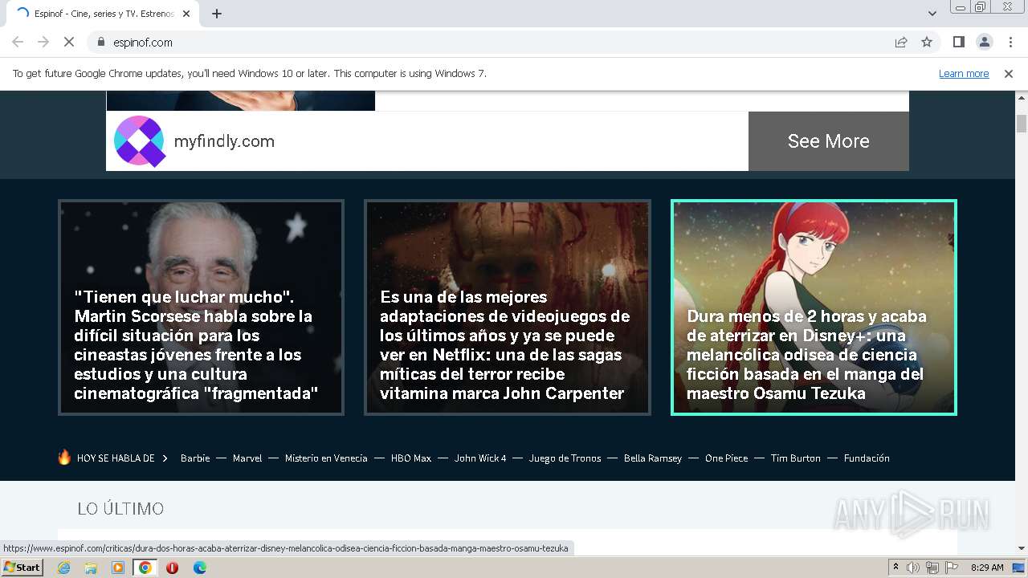Open Learn more link
This screenshot has height=578, width=1028.
tap(964, 74)
